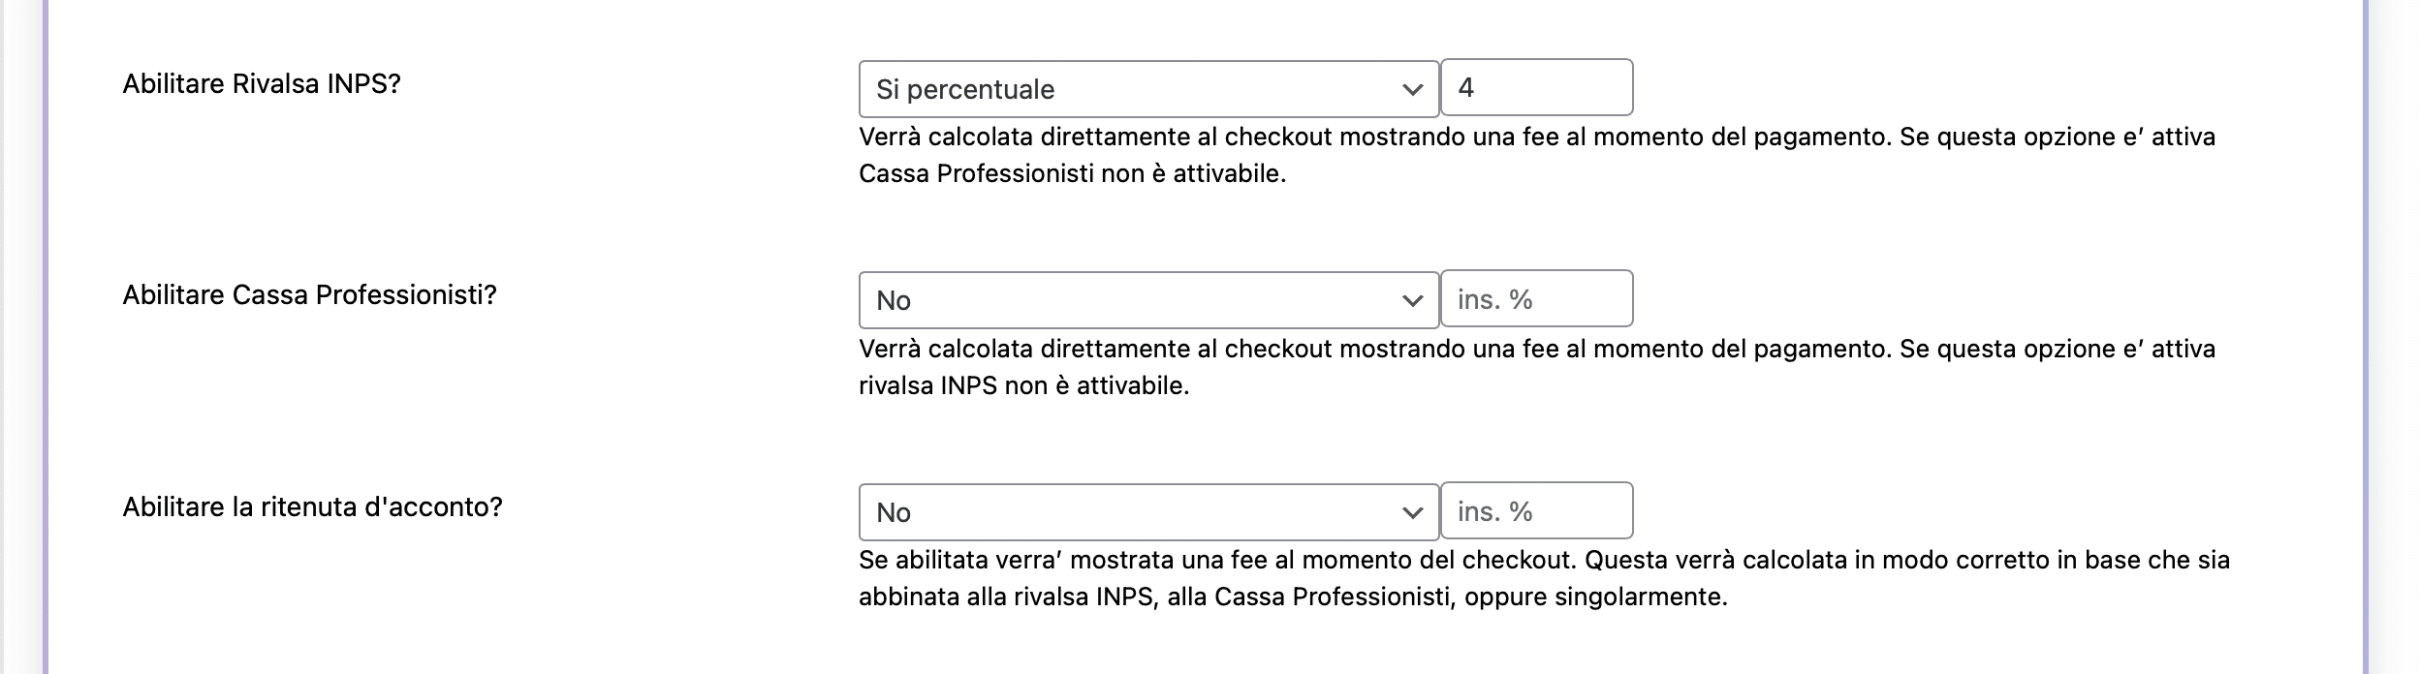The width and height of the screenshot is (2419, 674).
Task: Open the 'Si percentuale' Rivalsa INPS dropdown
Action: 1115,89
